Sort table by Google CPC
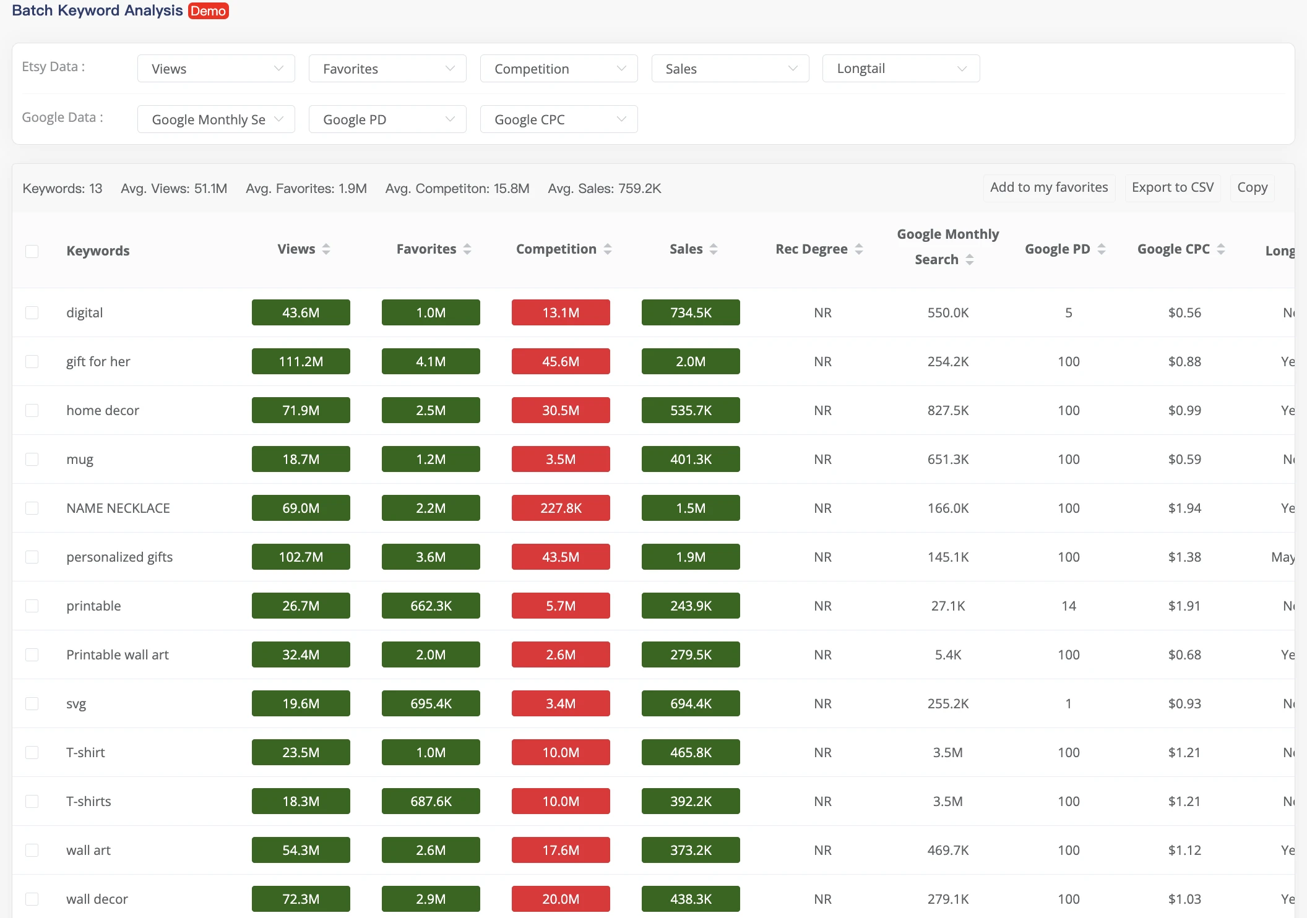The height and width of the screenshot is (918, 1307). [1220, 249]
